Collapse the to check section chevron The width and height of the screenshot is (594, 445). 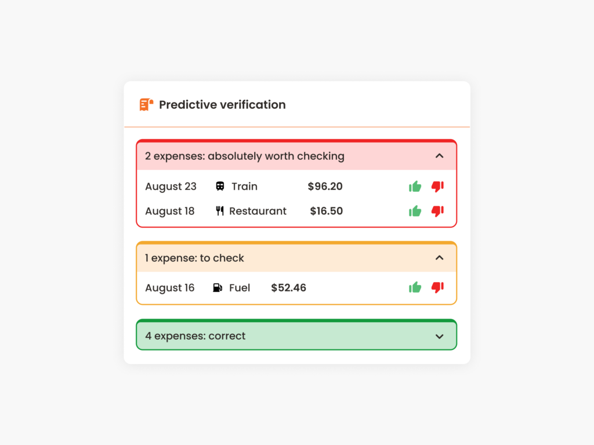[x=440, y=258]
